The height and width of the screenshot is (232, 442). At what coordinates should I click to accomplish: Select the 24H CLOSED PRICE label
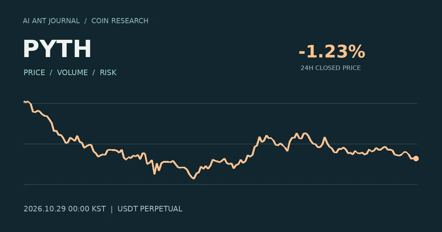click(331, 68)
